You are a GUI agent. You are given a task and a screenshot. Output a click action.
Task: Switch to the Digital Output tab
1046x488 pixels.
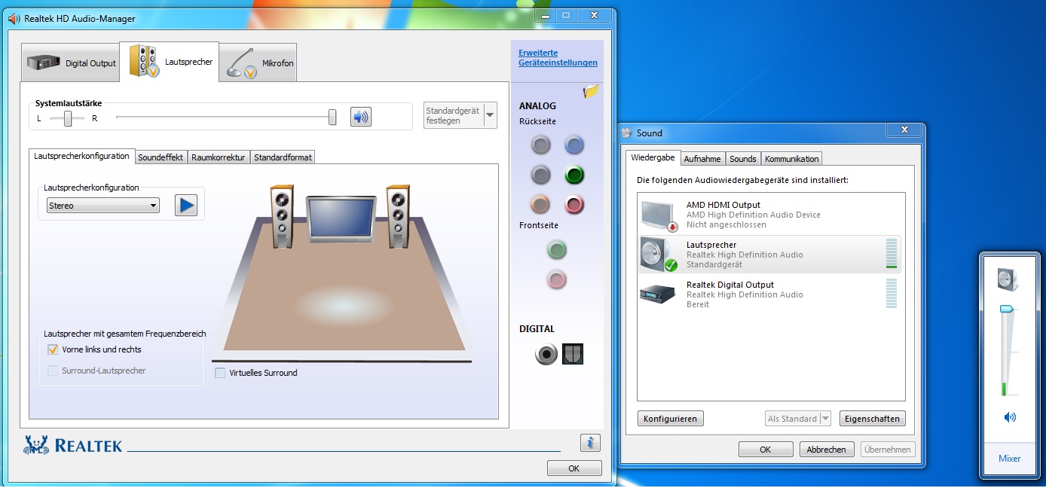(x=70, y=64)
